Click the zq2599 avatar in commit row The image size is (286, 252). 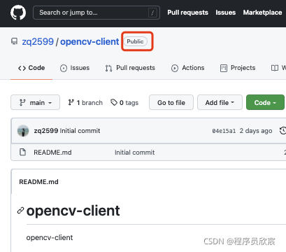23,131
